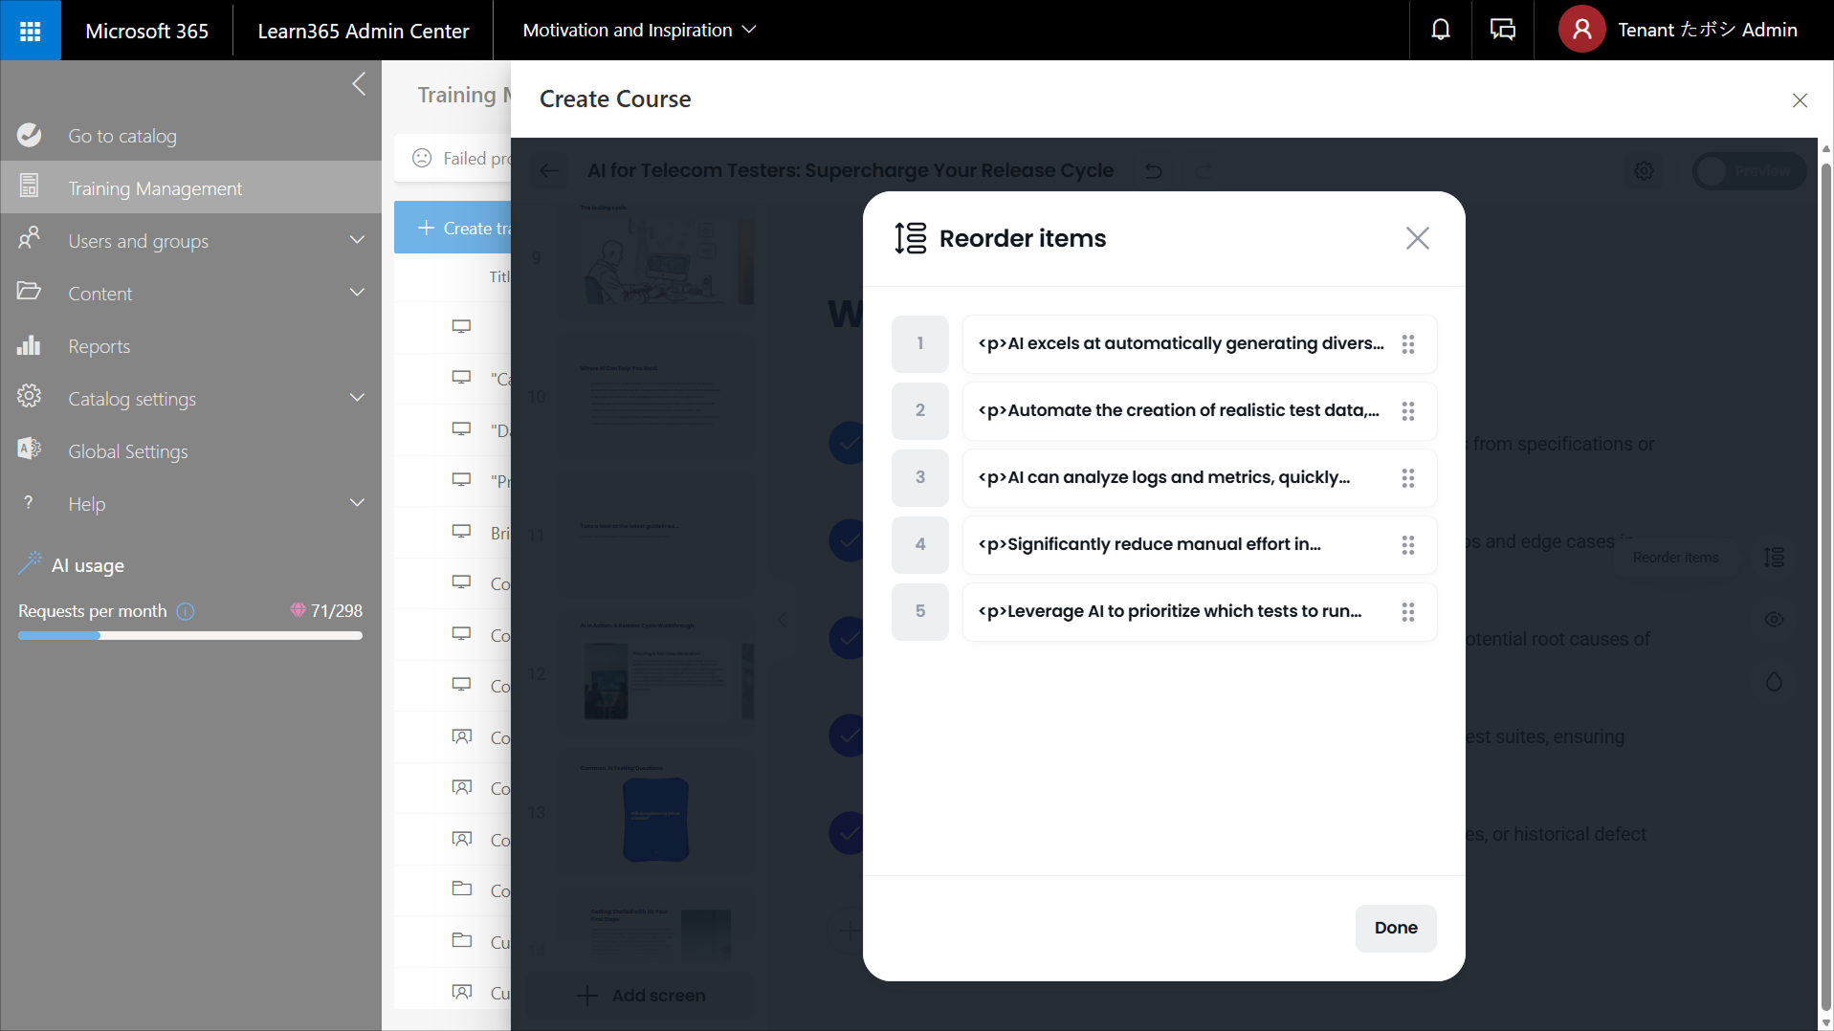Viewport: 1834px width, 1031px height.
Task: Expand the Catalog settings section
Action: pyautogui.click(x=357, y=399)
